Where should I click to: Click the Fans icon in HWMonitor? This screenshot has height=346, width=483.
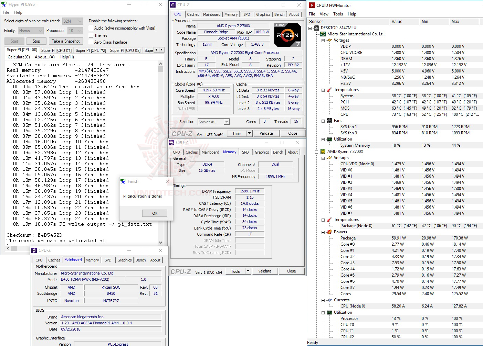pyautogui.click(x=329, y=121)
